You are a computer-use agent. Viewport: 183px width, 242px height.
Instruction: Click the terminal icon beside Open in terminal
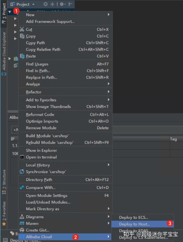22,157
